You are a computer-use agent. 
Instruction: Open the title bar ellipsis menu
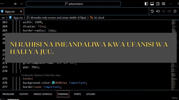(2, 4)
